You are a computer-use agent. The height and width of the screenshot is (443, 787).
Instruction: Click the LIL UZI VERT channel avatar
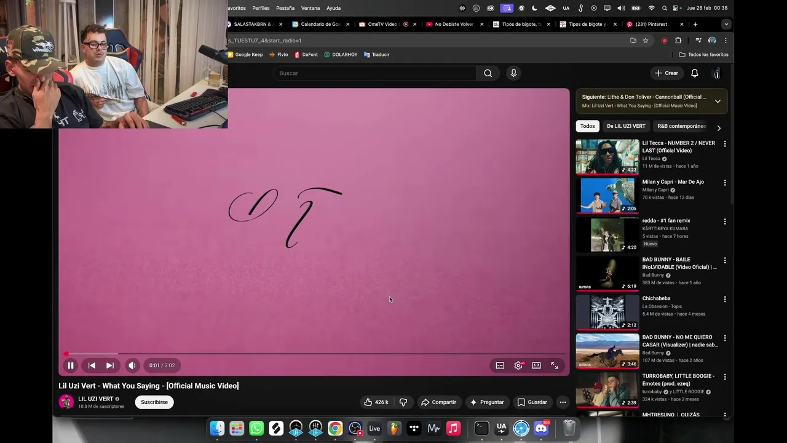coord(66,402)
